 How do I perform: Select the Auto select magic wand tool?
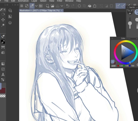pos(3,25)
